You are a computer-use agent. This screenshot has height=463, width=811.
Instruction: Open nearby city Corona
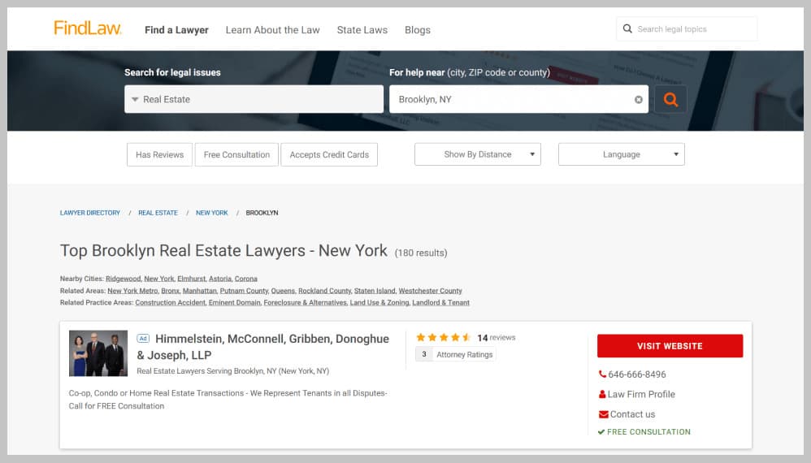point(245,279)
